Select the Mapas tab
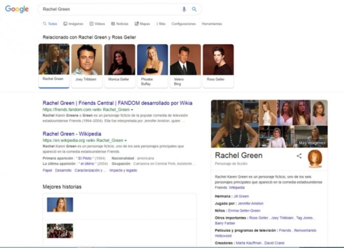This screenshot has width=344, height=248. [x=142, y=24]
